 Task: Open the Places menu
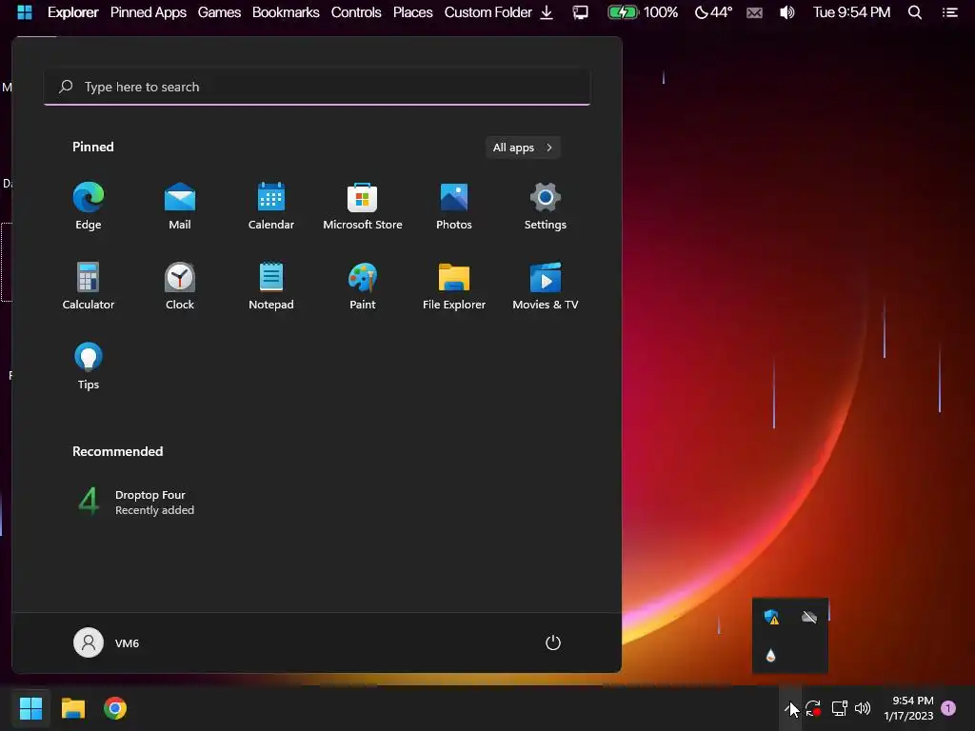click(412, 12)
